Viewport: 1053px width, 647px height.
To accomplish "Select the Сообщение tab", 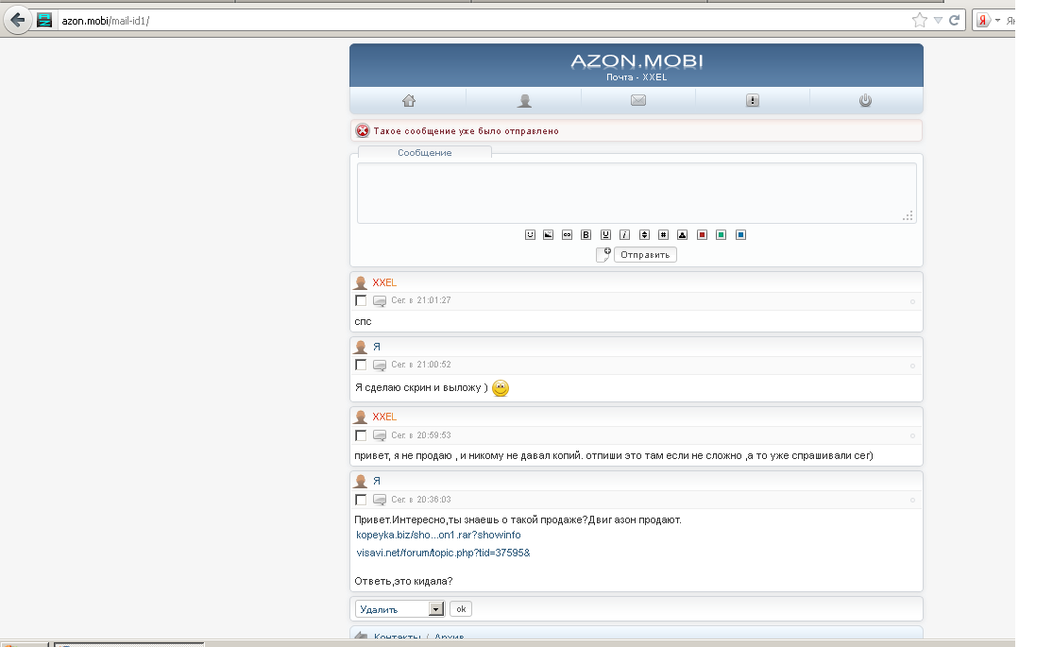I will pos(424,153).
